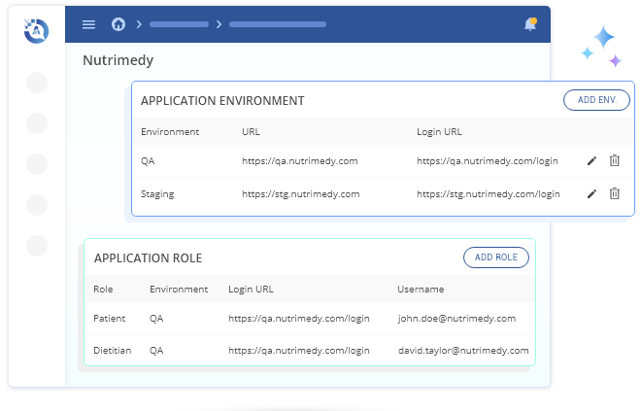Click the https://stg.nutrimedy.com/login login URL

coord(489,194)
